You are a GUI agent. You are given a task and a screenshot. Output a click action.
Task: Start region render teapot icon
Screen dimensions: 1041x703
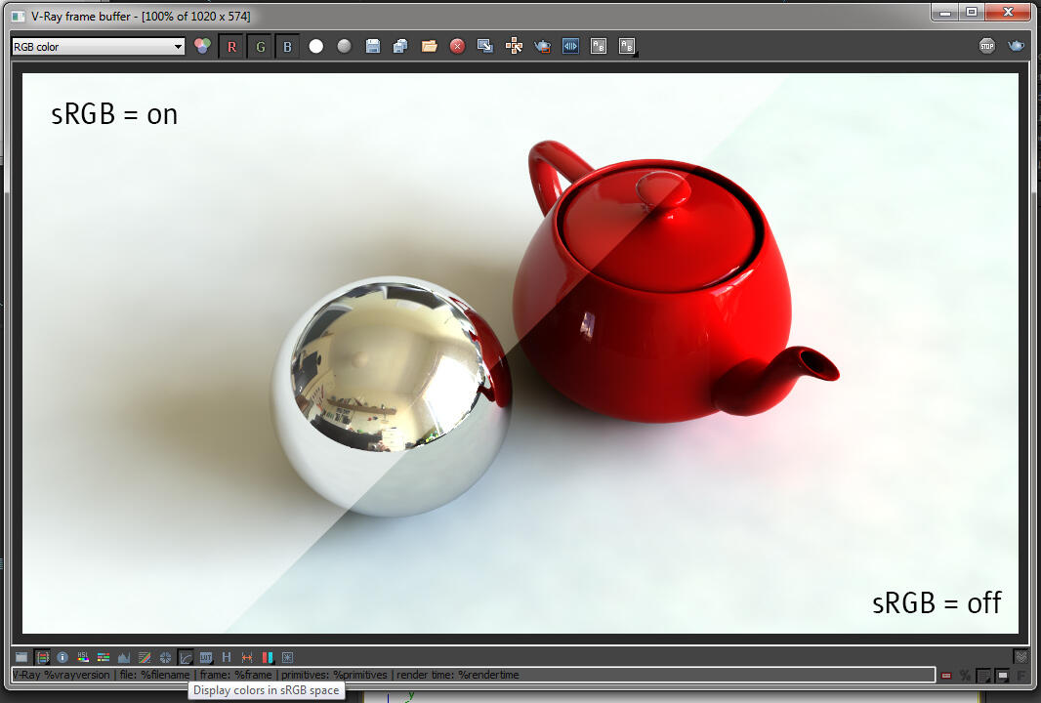click(x=542, y=46)
